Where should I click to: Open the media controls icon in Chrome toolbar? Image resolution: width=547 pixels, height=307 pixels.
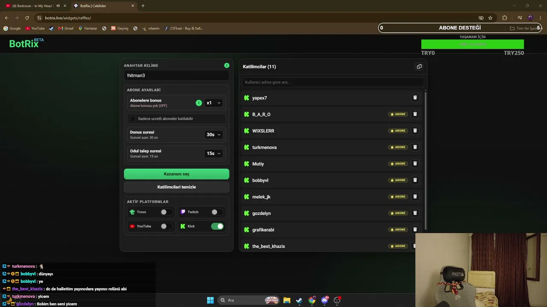pos(520,18)
